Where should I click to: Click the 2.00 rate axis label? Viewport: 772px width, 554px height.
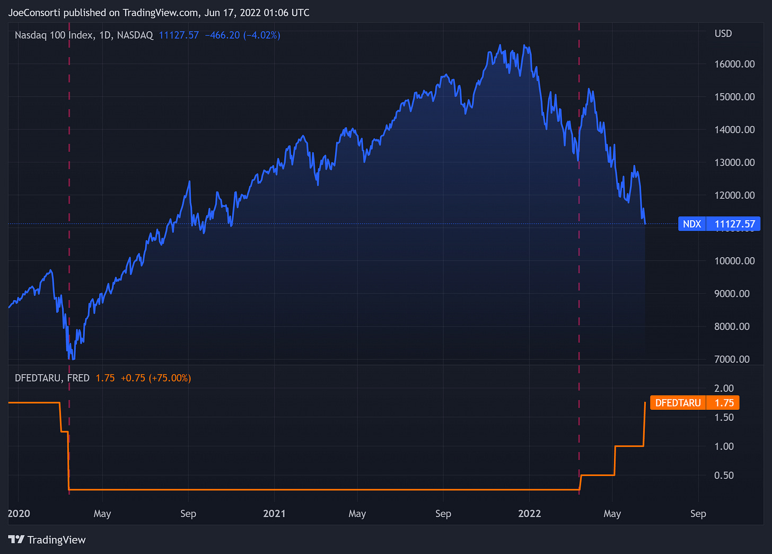(x=724, y=389)
